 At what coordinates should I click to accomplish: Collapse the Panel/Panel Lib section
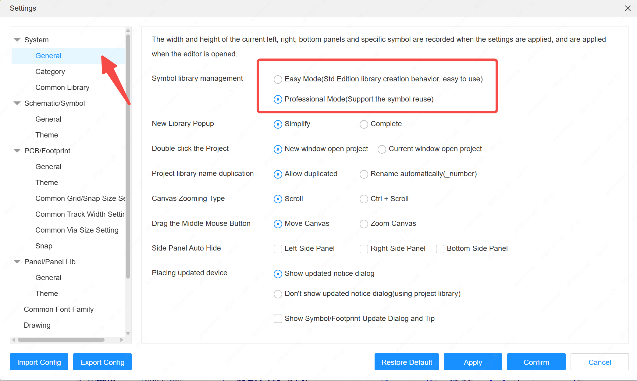click(17, 262)
